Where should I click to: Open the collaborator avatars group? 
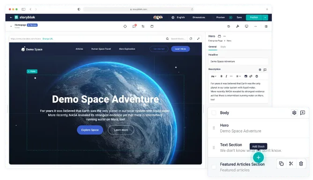click(x=158, y=17)
